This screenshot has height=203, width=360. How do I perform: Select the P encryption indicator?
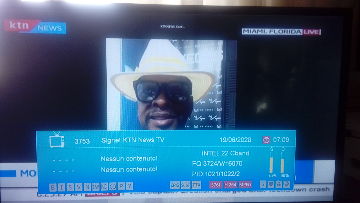121,186
